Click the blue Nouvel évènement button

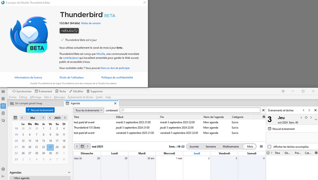point(40,110)
